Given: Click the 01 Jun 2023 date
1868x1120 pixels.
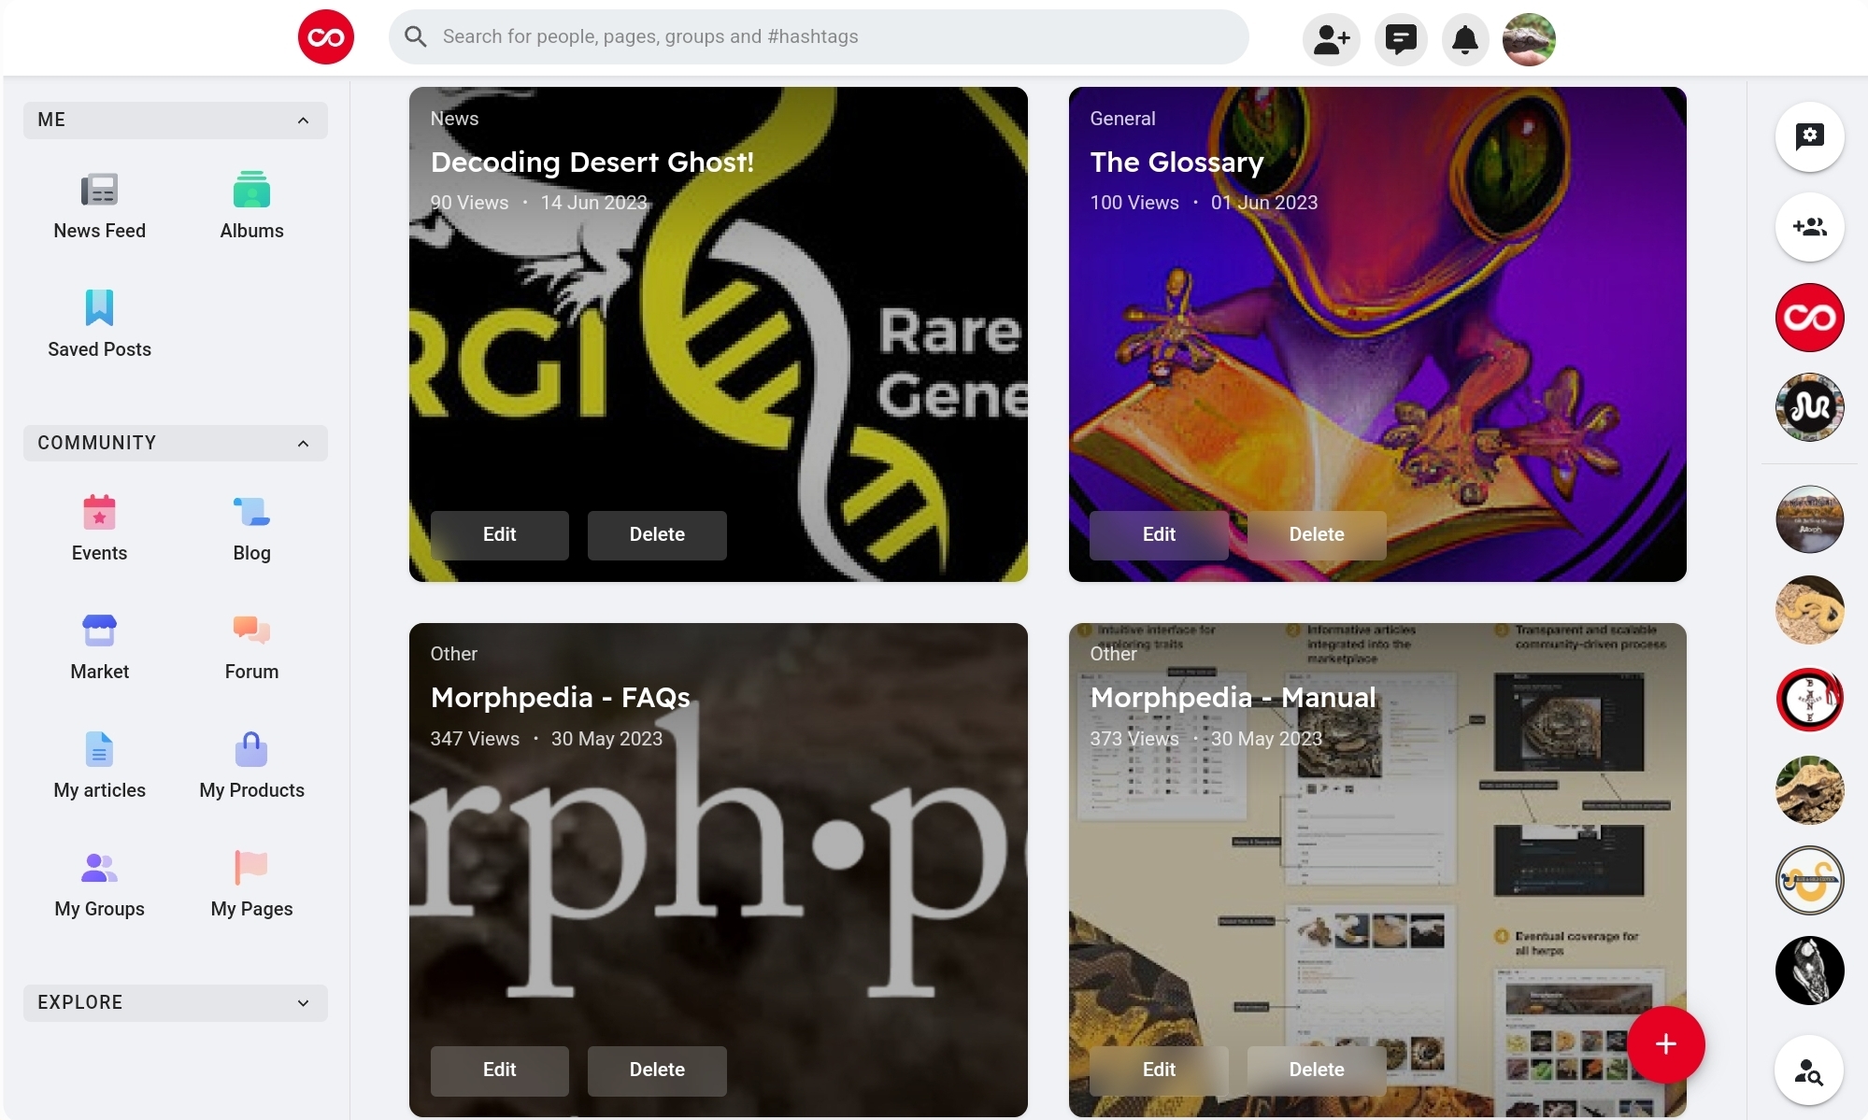Looking at the screenshot, I should [x=1263, y=203].
